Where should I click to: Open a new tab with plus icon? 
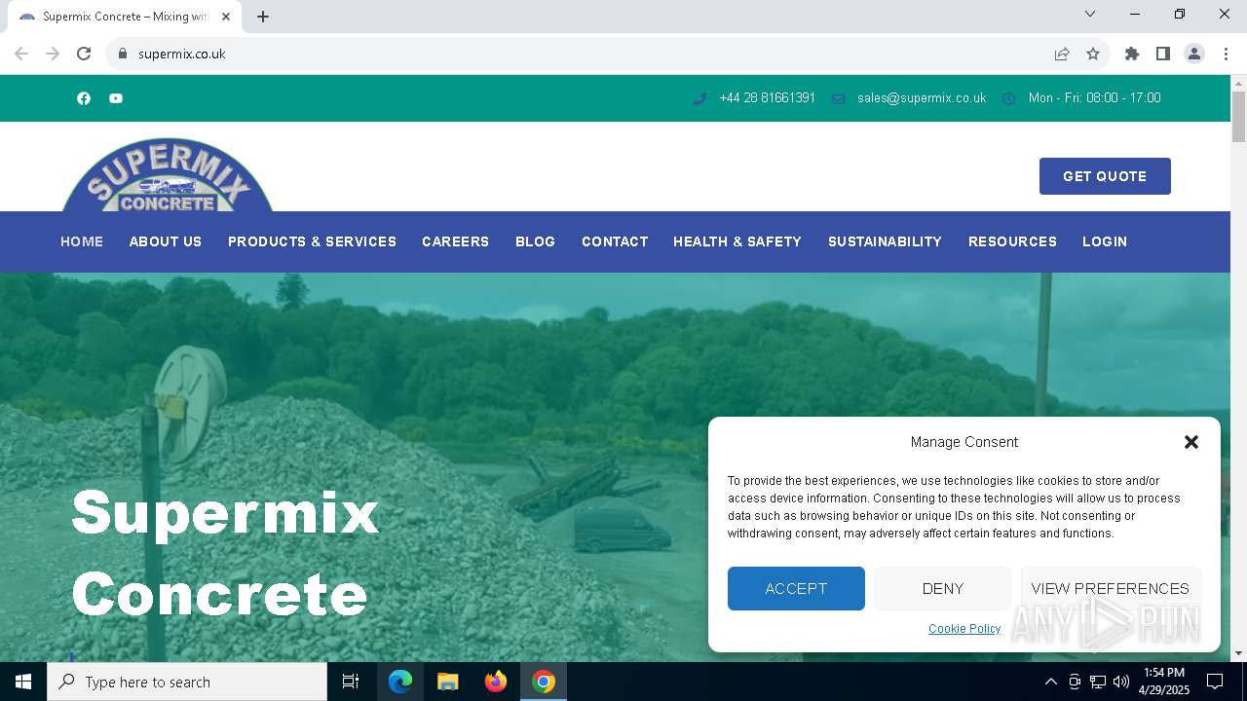tap(263, 17)
